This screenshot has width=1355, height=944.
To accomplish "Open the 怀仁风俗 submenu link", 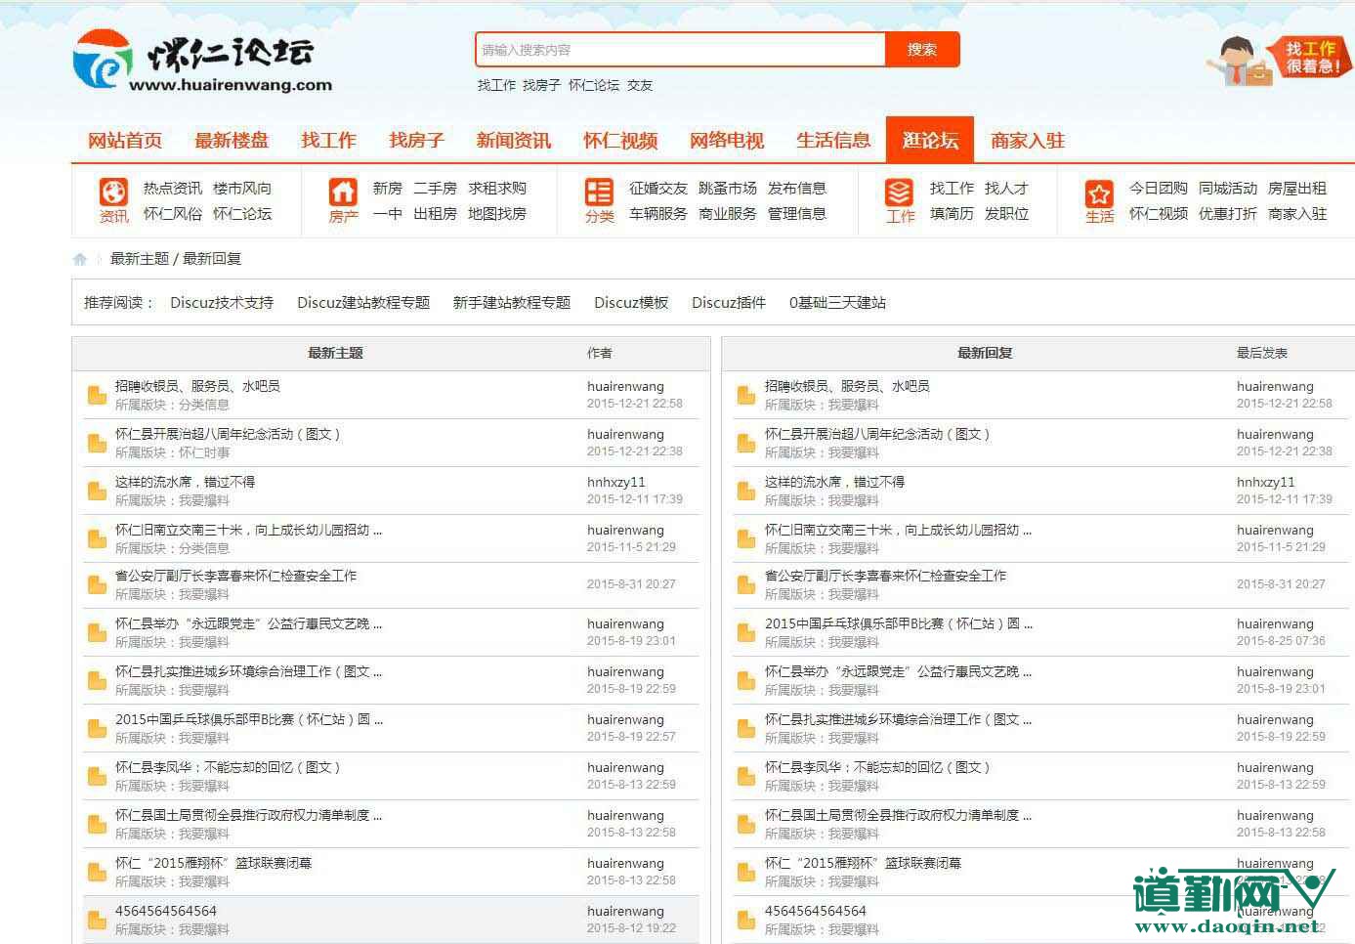I will click(x=173, y=213).
